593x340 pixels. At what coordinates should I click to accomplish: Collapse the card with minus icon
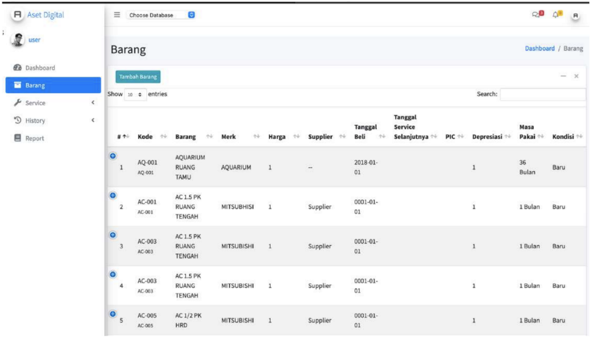point(563,77)
